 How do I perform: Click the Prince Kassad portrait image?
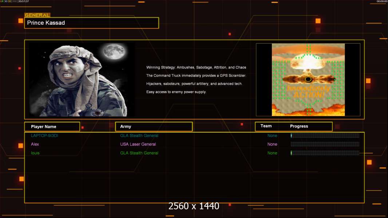pos(82,79)
